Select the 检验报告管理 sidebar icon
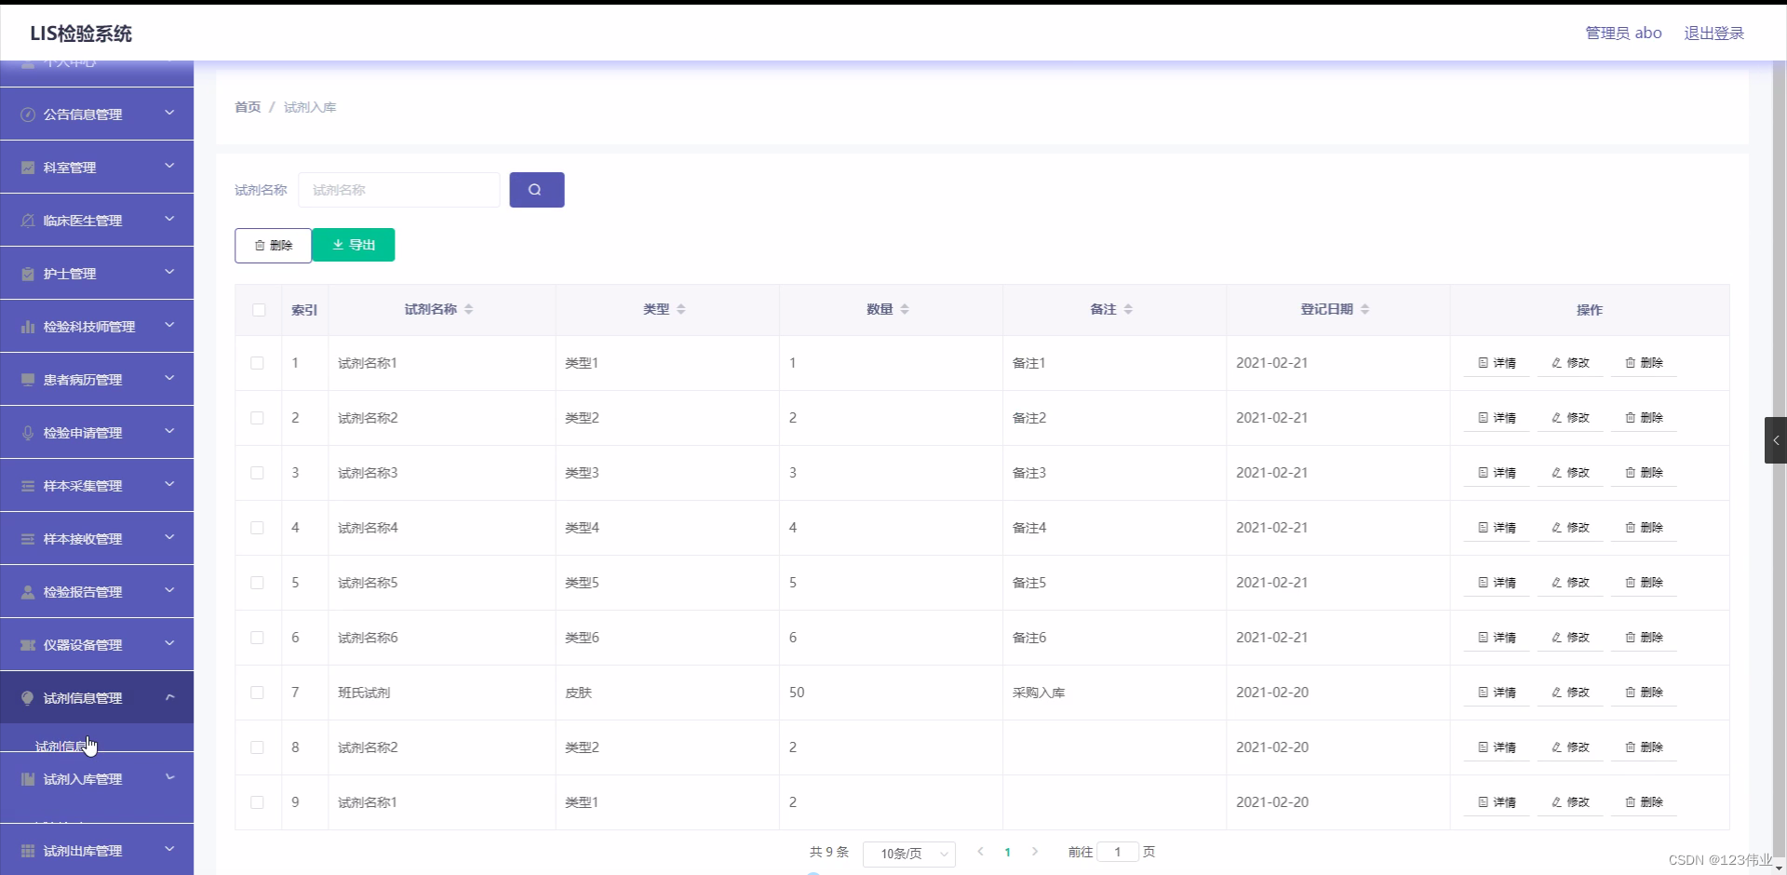The width and height of the screenshot is (1787, 875). tap(27, 591)
